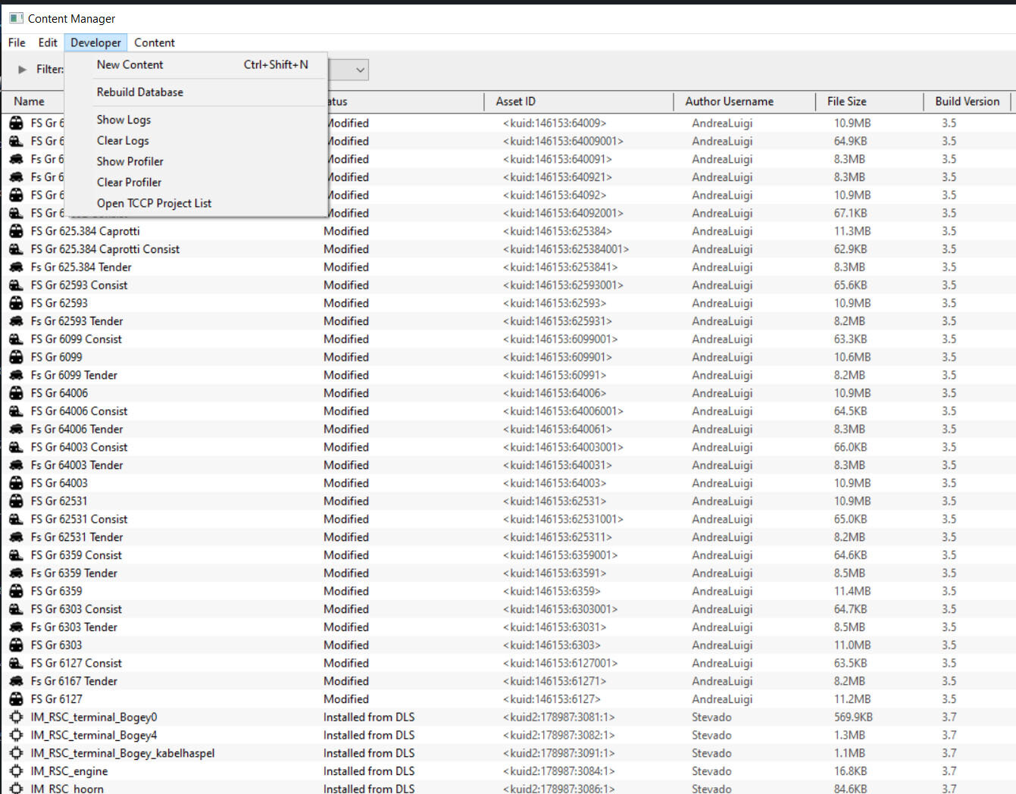Click asset ID <kuid2:178987:3081:1>
1016x794 pixels.
coord(559,717)
